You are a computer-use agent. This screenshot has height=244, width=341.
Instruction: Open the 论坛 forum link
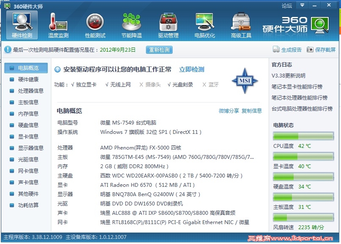click(286, 6)
